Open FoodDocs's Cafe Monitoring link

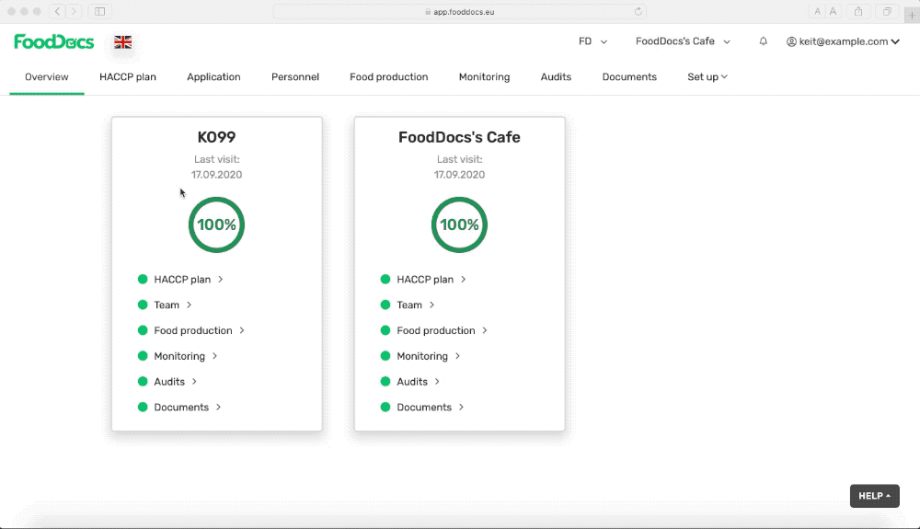click(422, 356)
